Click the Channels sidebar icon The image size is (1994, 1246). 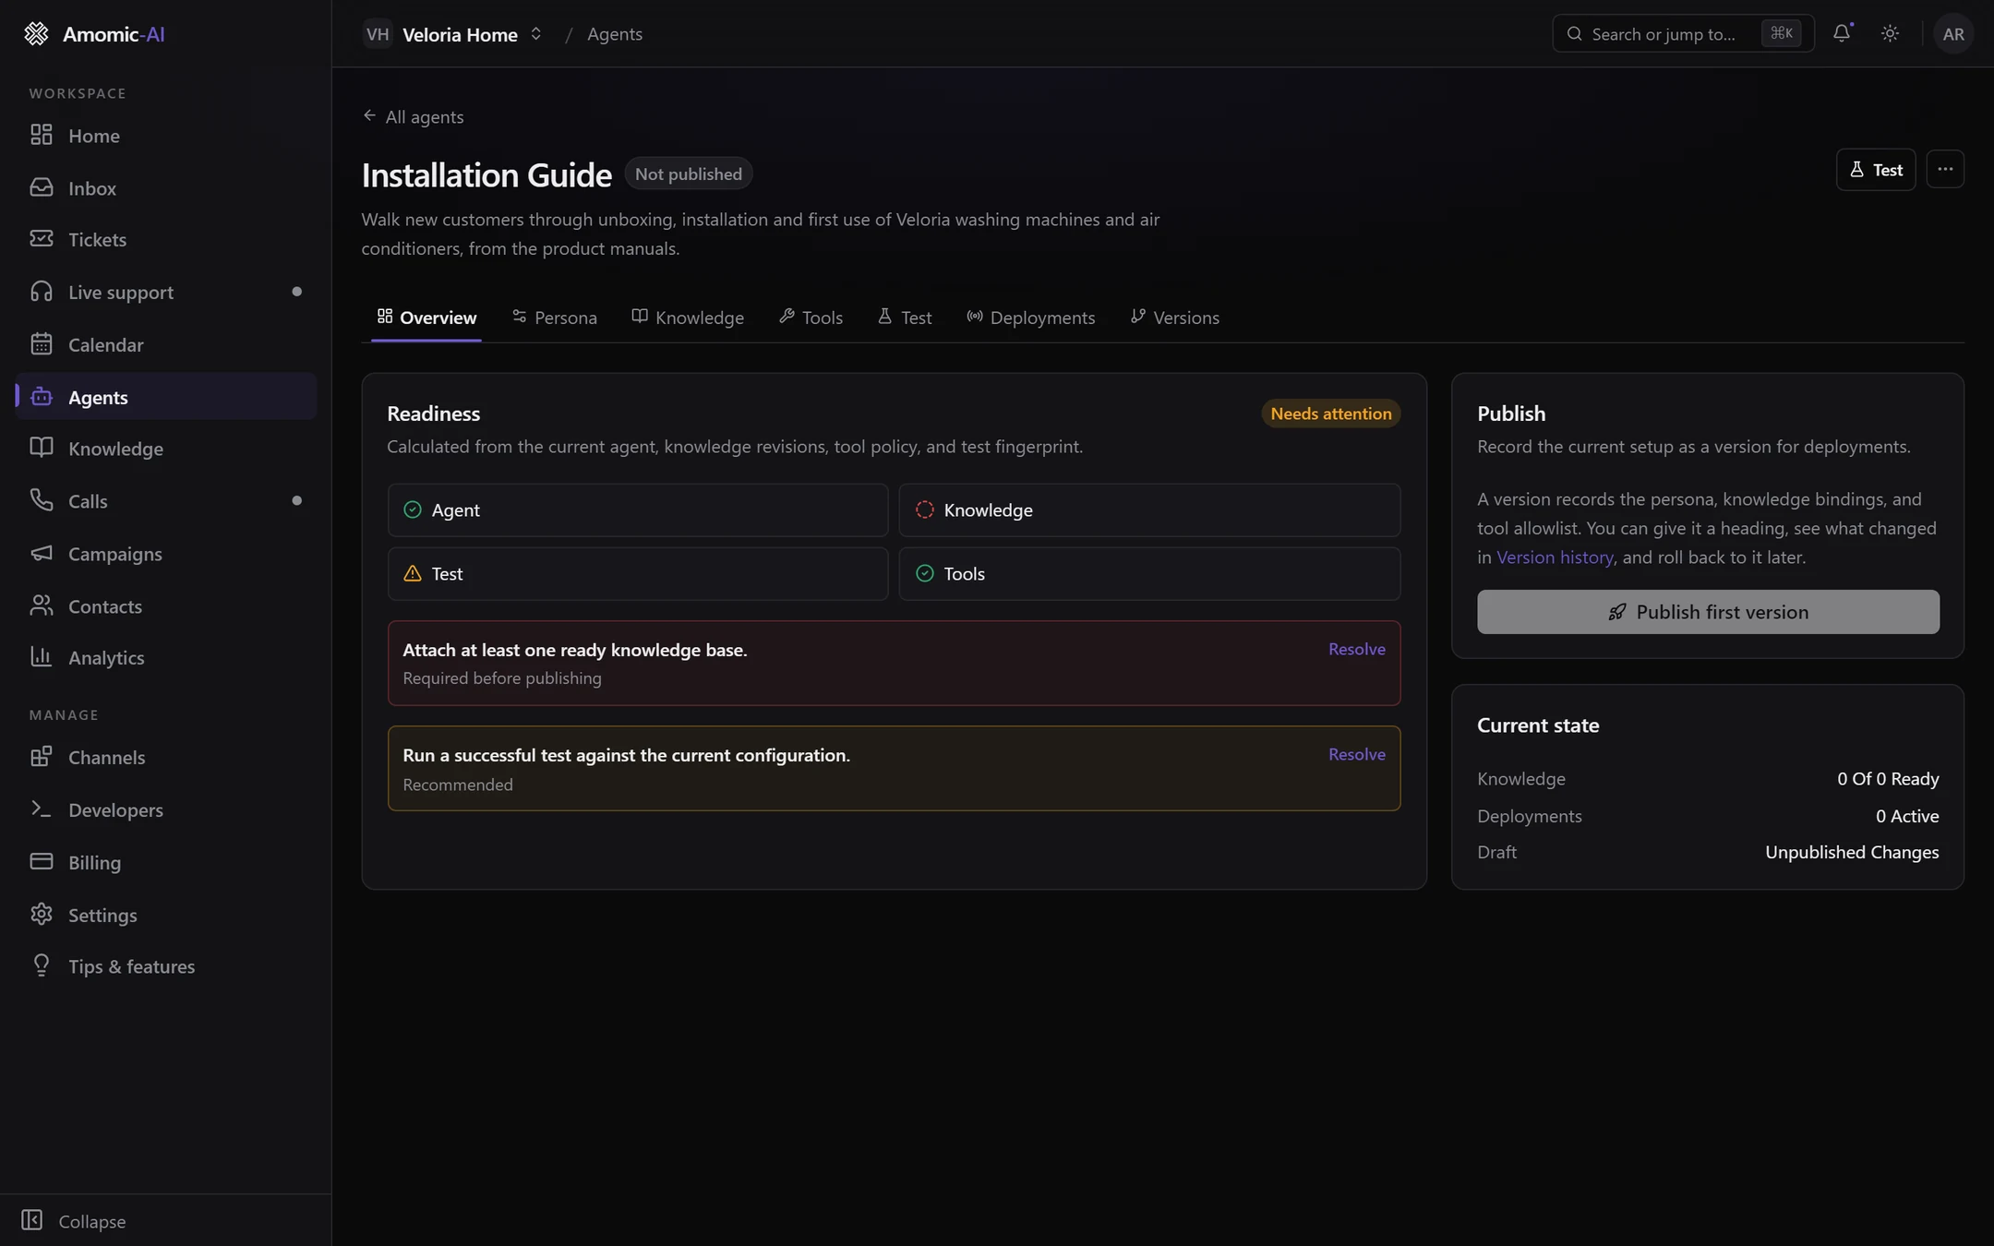point(42,757)
